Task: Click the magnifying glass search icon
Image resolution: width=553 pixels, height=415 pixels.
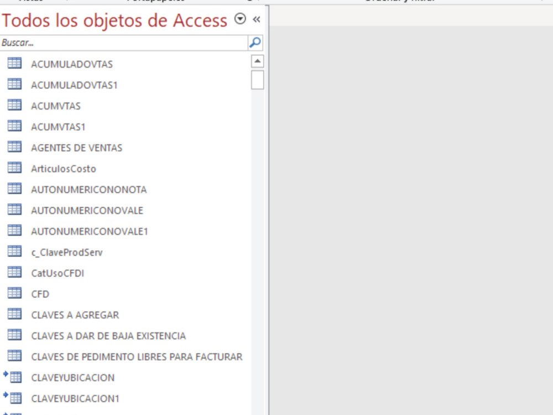Action: tap(255, 43)
